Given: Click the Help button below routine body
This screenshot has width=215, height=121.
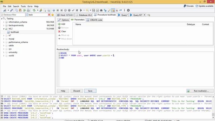Looking at the screenshot, I should (63, 91).
